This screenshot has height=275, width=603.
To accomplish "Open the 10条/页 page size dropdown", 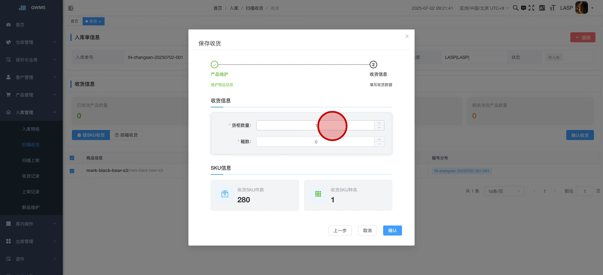I will coord(504,191).
